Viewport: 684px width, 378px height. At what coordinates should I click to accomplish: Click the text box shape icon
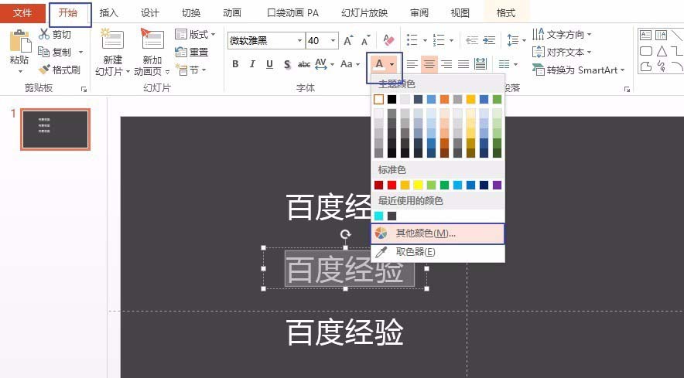pyautogui.click(x=645, y=35)
